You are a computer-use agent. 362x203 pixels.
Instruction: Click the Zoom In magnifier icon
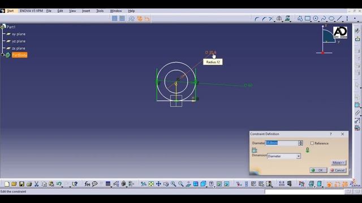point(174,184)
